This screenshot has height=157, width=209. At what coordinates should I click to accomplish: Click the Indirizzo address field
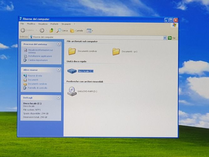tap(98, 37)
